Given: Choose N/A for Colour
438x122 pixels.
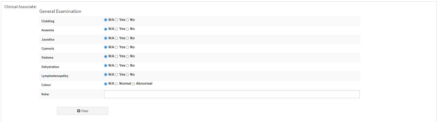Looking at the screenshot, I should (x=105, y=84).
